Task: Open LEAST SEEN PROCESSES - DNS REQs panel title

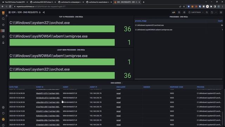Action: [71, 50]
